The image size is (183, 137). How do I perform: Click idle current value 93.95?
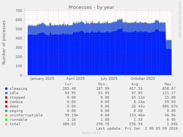[x=70, y=93]
